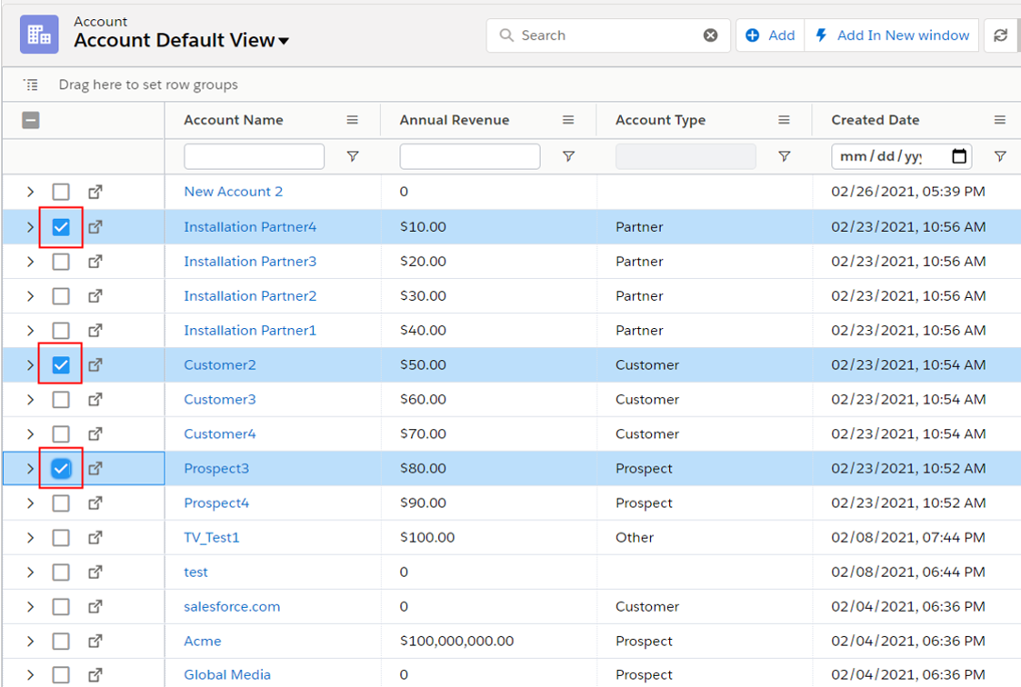
Task: Click the Add button
Action: click(x=770, y=35)
